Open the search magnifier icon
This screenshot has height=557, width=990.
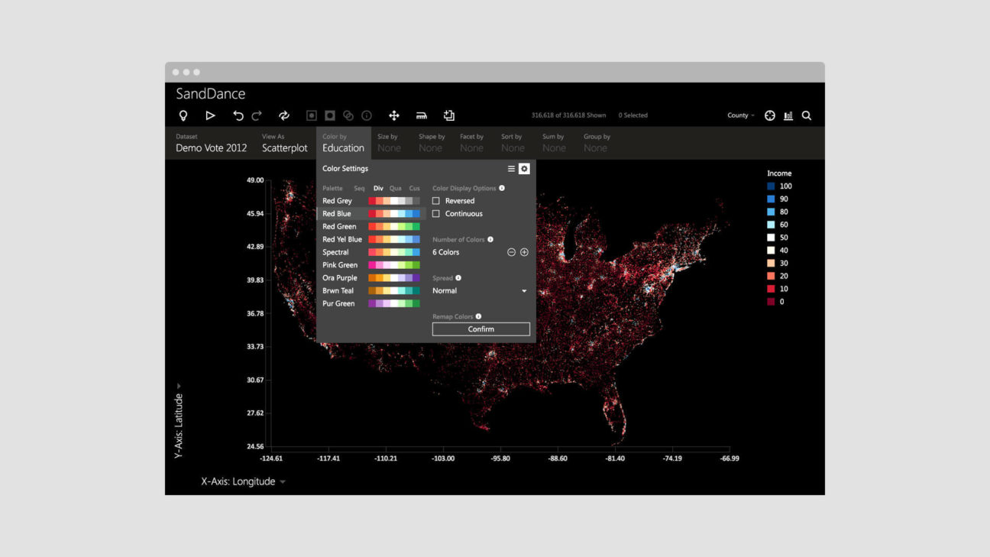tap(807, 115)
